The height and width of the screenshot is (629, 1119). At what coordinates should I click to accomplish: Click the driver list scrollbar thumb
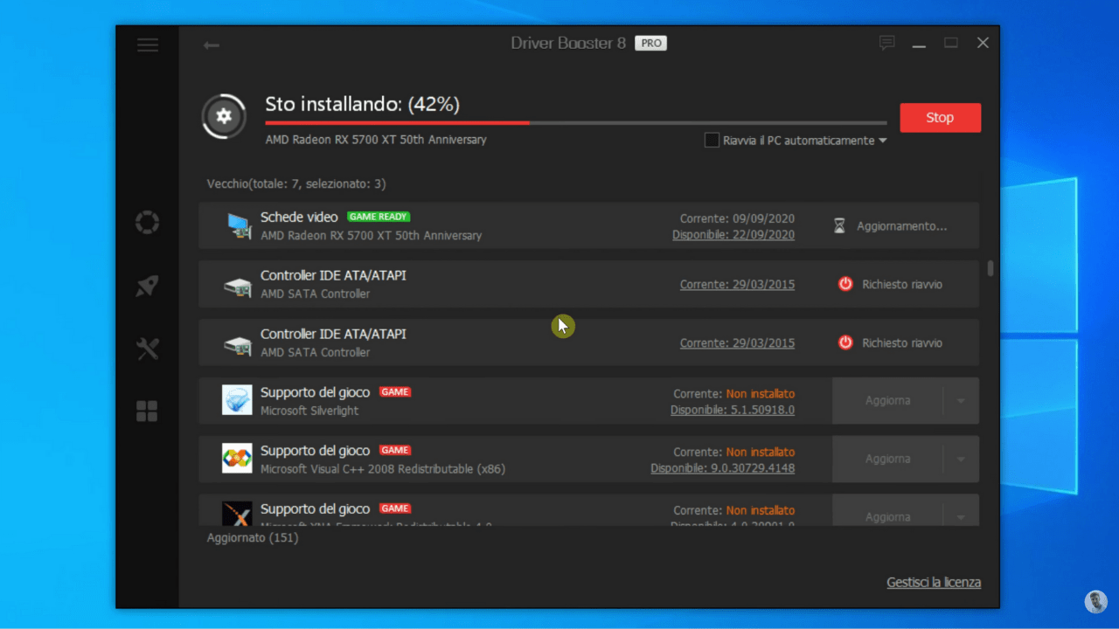(x=990, y=268)
